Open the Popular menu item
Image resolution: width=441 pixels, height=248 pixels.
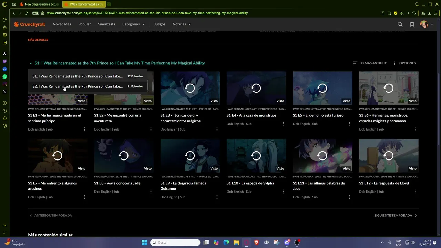click(84, 24)
